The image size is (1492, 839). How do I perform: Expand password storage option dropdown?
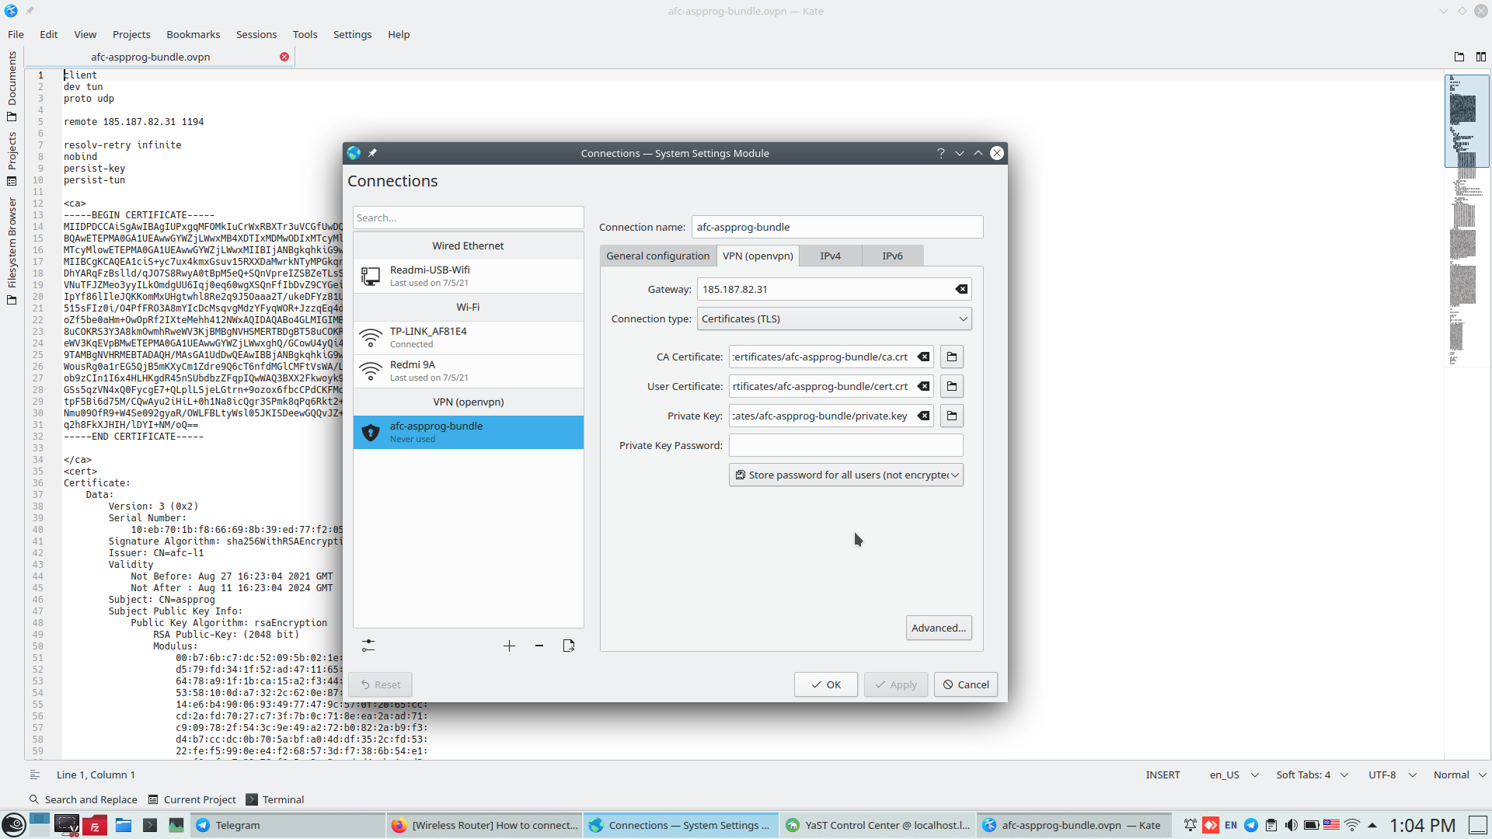click(846, 475)
